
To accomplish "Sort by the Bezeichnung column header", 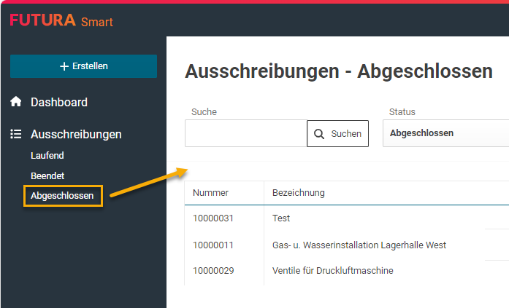I will tap(299, 193).
